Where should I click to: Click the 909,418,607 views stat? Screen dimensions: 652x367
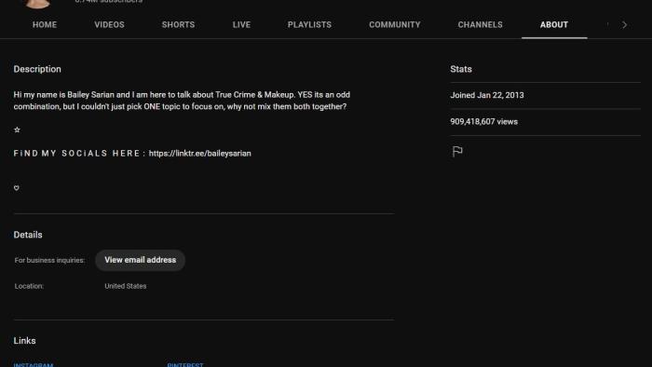point(484,122)
